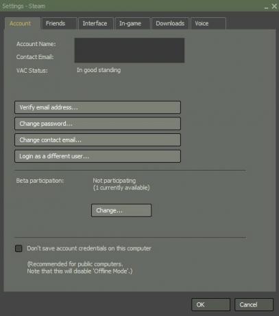
Task: Click 'In good standing' VAC status text
Action: click(x=99, y=70)
